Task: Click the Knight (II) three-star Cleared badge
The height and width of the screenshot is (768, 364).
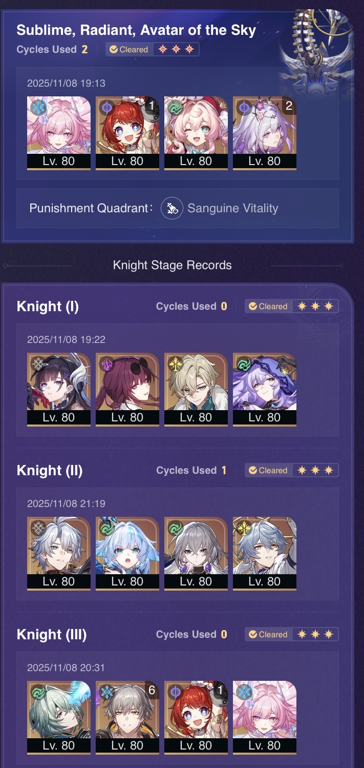Action: (x=291, y=470)
